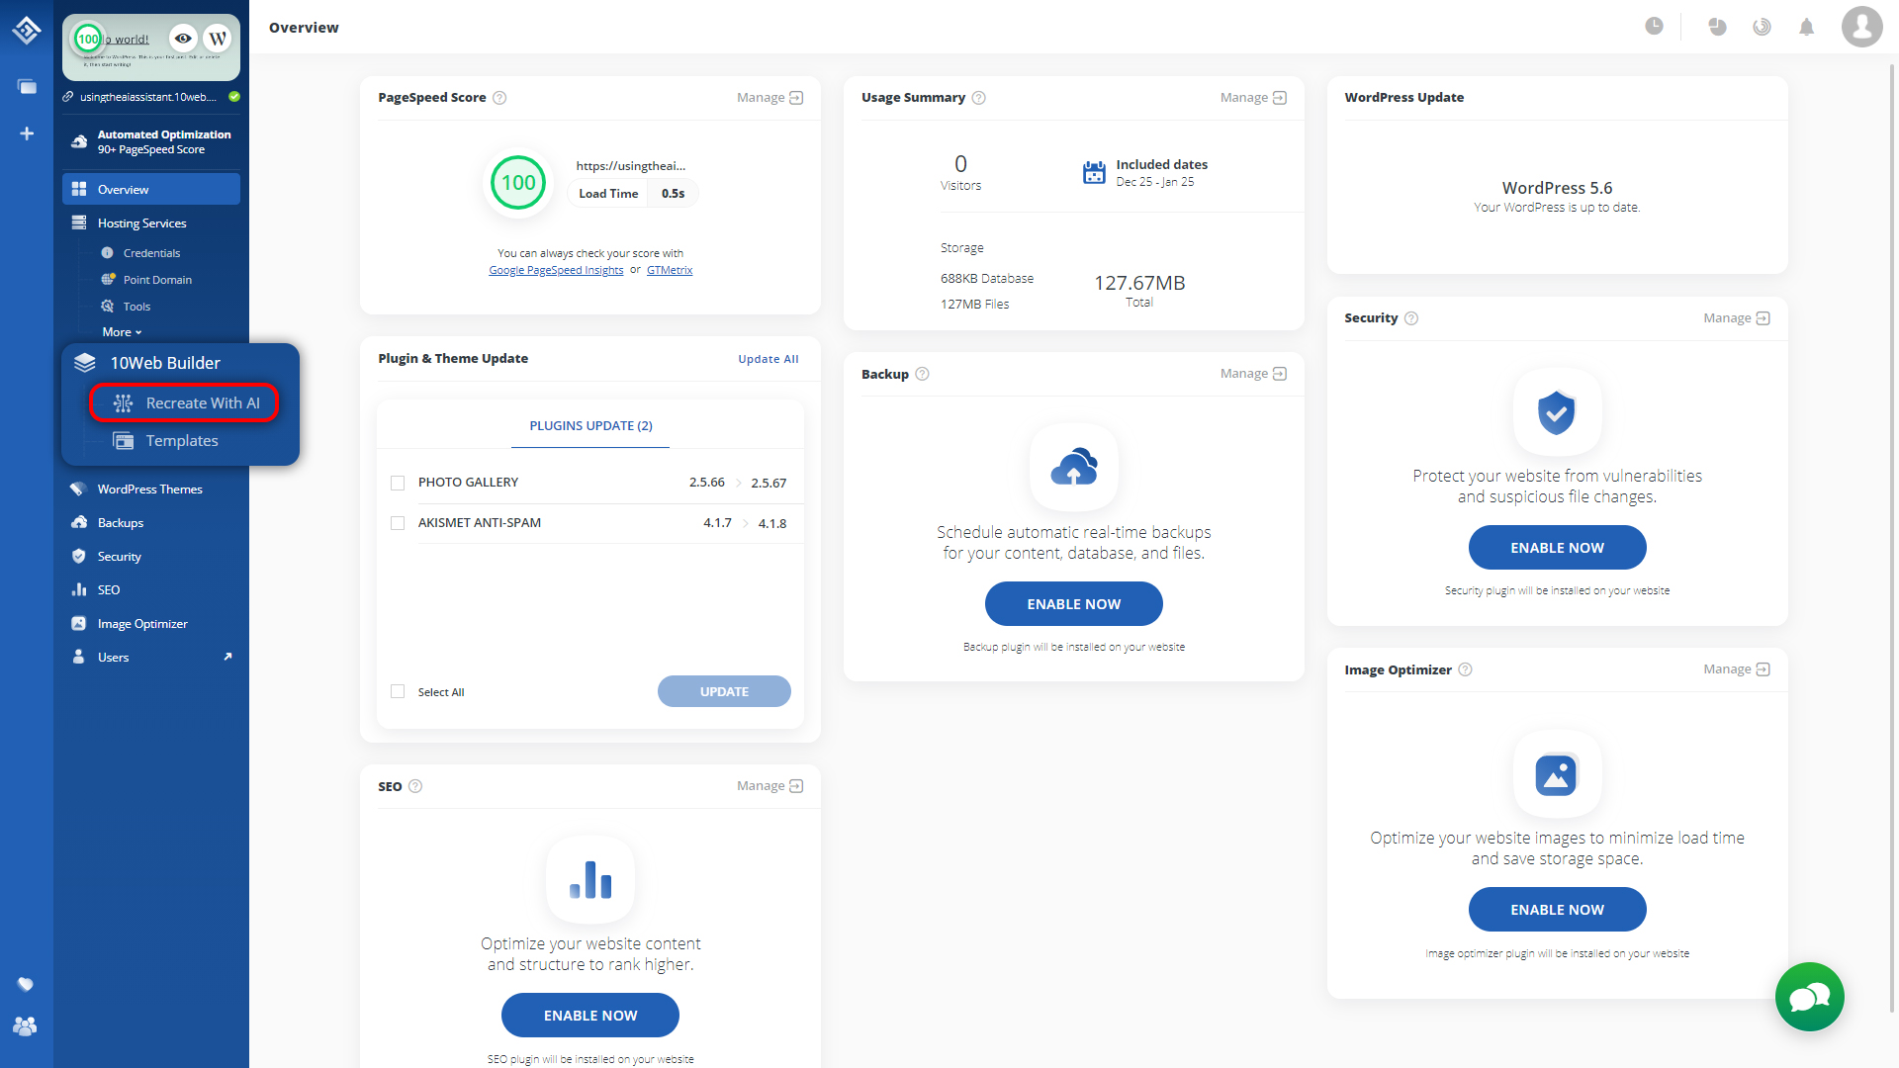The image size is (1899, 1068).
Task: Enable Security with Enable Now button
Action: pyautogui.click(x=1557, y=548)
